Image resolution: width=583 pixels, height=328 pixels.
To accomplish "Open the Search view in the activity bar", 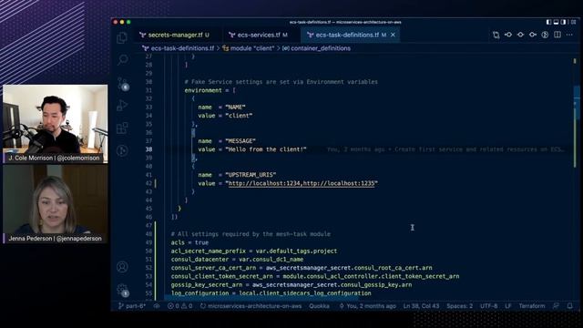I will pyautogui.click(x=123, y=59).
